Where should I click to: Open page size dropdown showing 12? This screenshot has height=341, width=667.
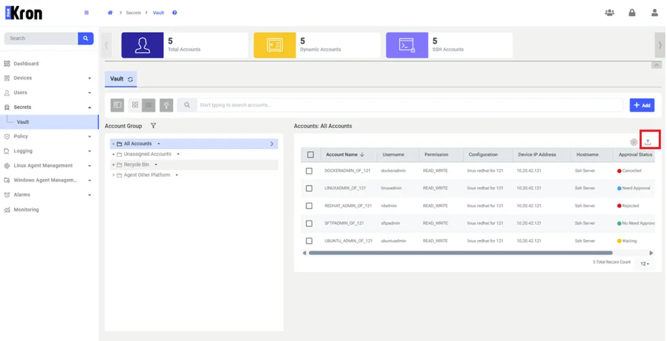coord(645,264)
